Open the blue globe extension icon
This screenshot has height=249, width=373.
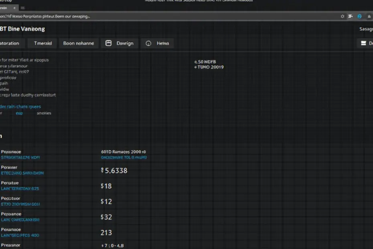pyautogui.click(x=359, y=16)
